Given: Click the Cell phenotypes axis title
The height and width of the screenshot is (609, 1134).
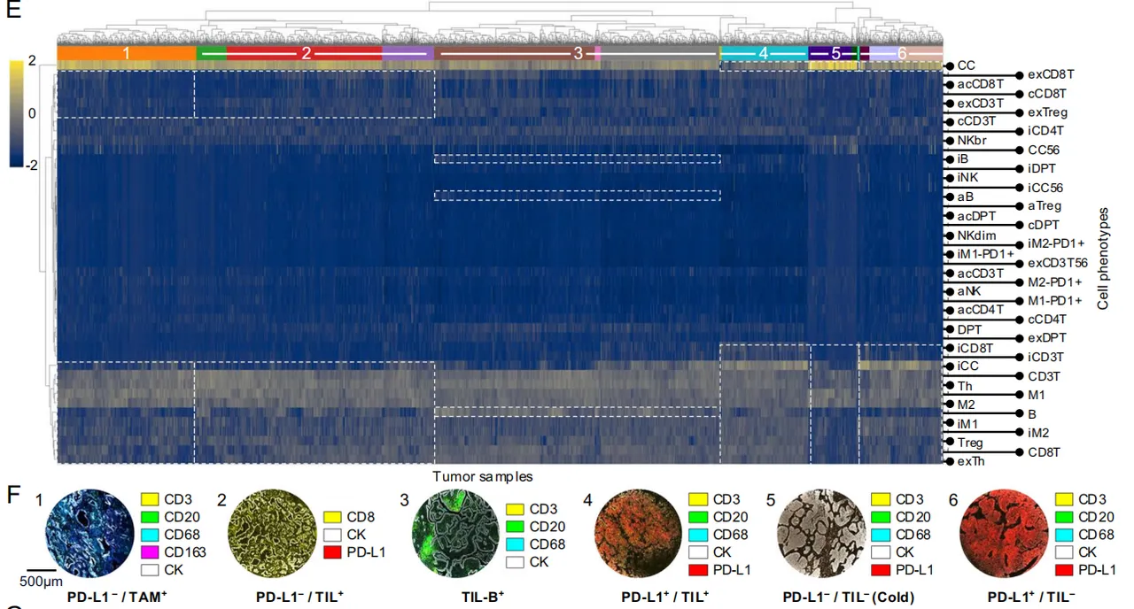Looking at the screenshot, I should click(x=1103, y=258).
